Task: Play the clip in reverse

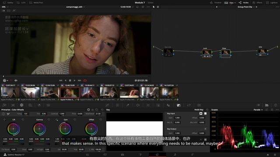Action: pyautogui.click(x=66, y=80)
